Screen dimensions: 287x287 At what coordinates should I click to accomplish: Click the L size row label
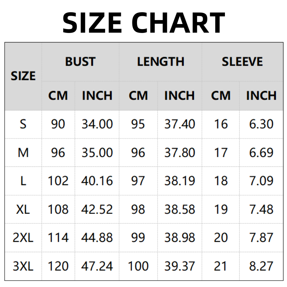tap(23, 181)
